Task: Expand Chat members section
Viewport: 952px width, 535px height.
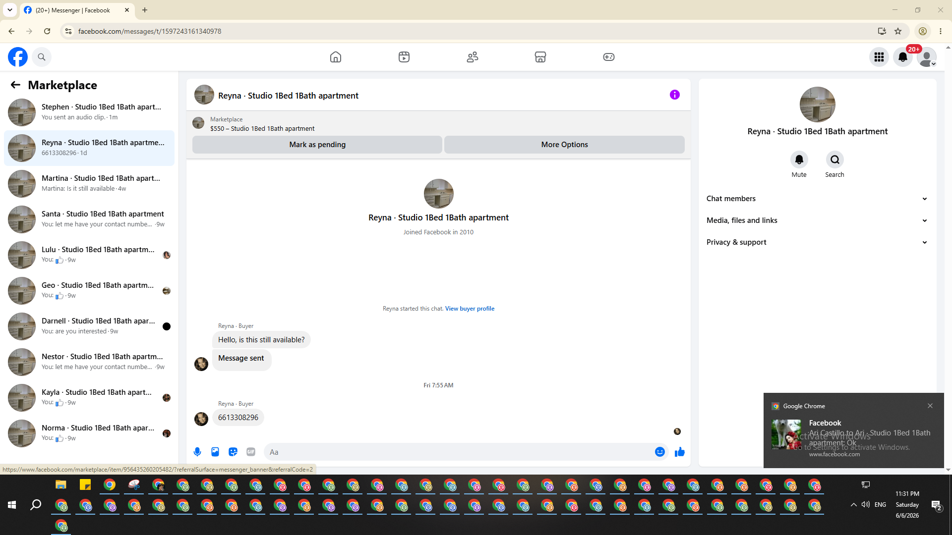Action: (x=817, y=199)
